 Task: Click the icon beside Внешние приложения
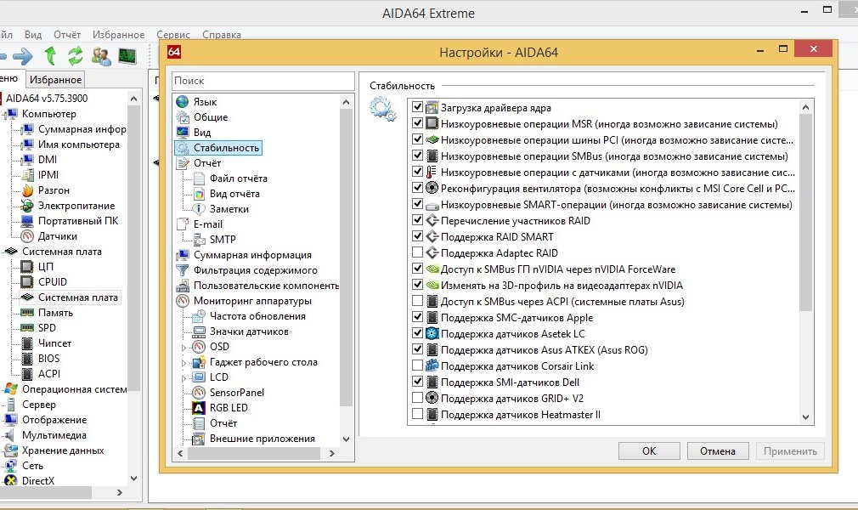coord(199,439)
